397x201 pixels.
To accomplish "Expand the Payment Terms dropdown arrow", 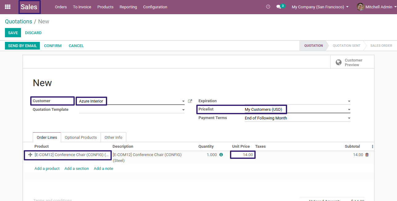I will (x=349, y=118).
